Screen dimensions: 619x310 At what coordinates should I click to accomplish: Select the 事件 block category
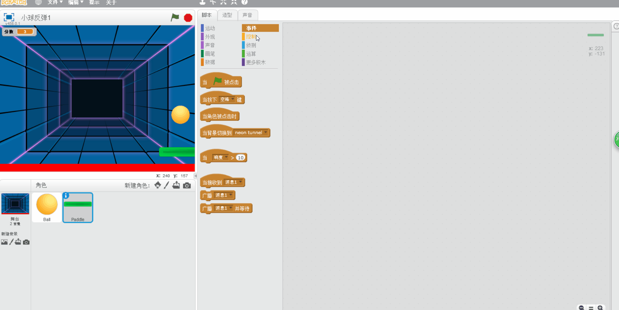coord(260,28)
